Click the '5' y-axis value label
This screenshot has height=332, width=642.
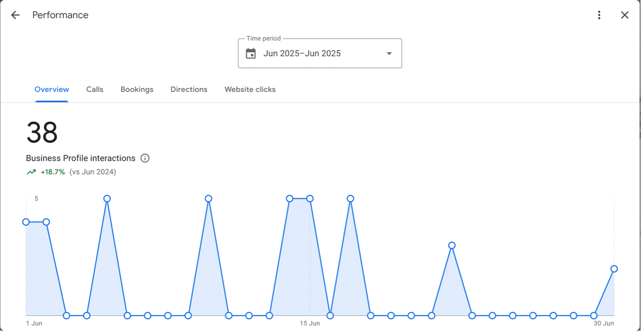[36, 199]
